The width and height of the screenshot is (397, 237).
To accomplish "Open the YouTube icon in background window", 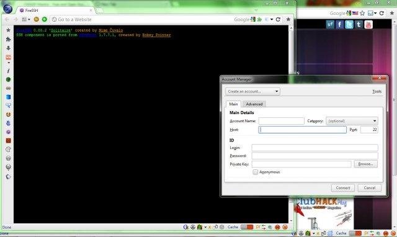I will pos(368,25).
